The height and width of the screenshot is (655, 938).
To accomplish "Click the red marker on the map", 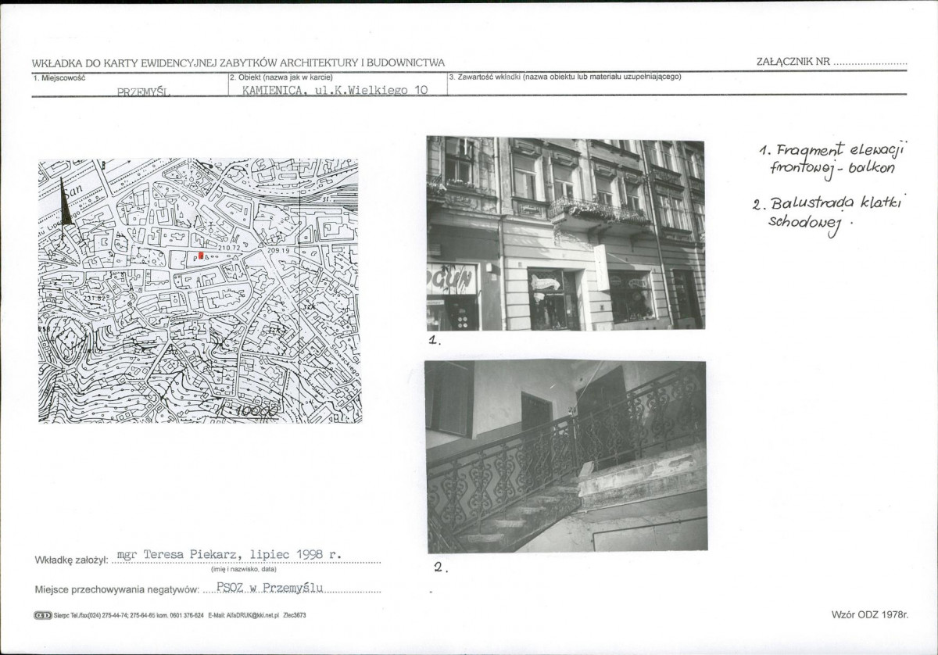I will click(x=202, y=255).
